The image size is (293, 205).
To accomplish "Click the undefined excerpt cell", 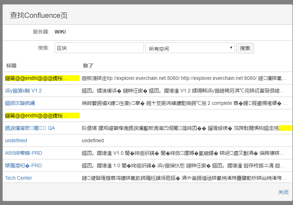I will (93, 140).
